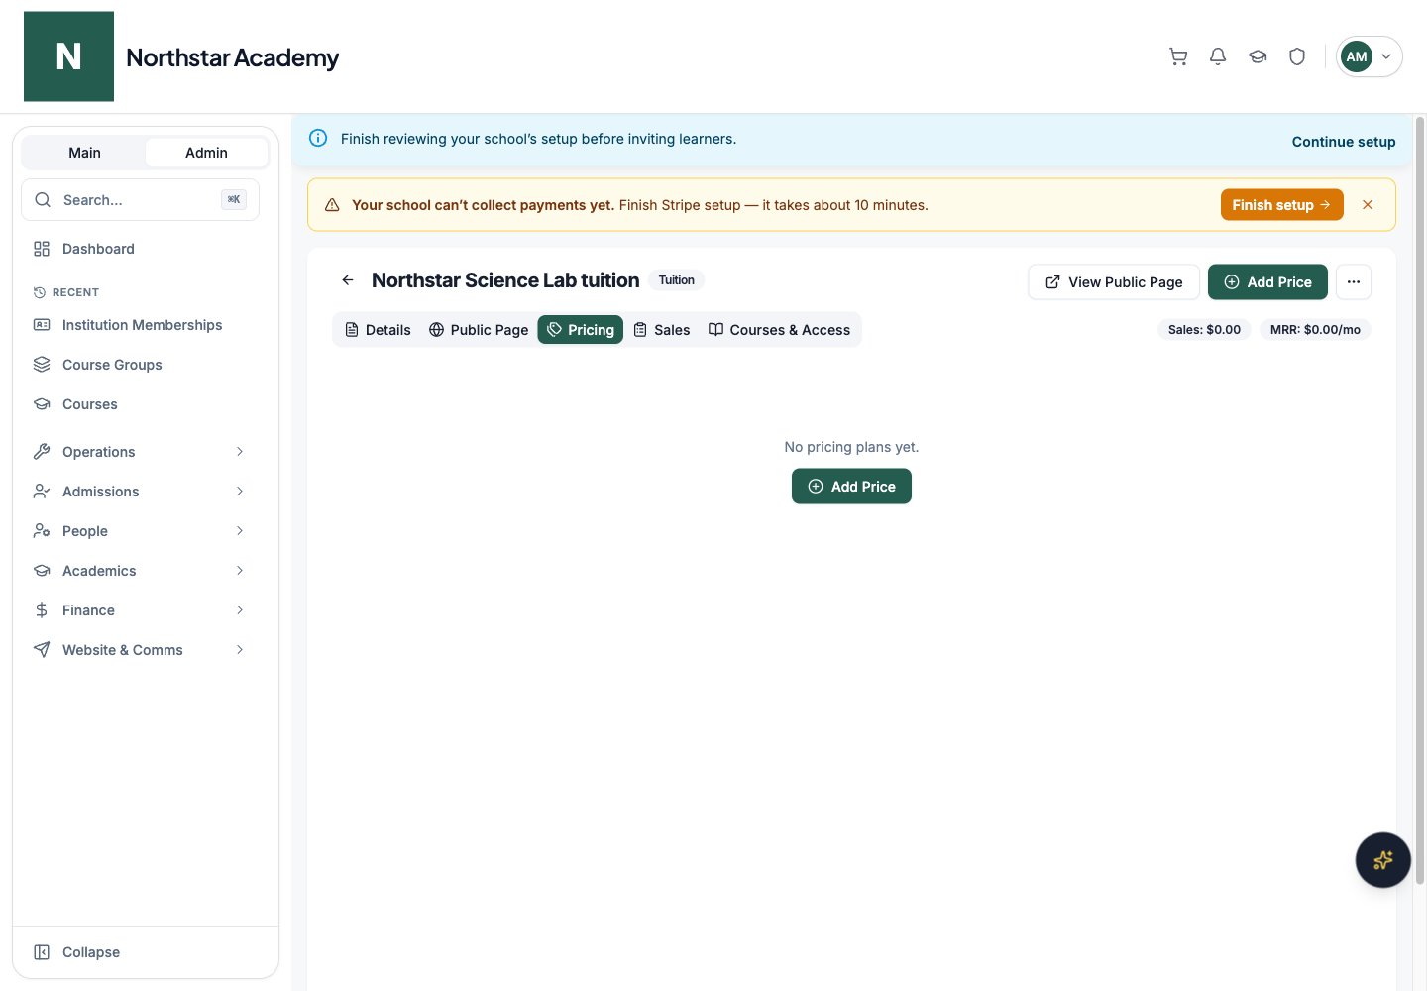Open Courses in sidebar
Viewport: 1427px width, 991px height.
coord(140,404)
